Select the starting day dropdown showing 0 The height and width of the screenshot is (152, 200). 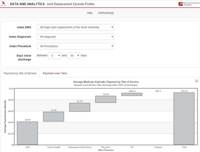pyautogui.click(x=55, y=56)
